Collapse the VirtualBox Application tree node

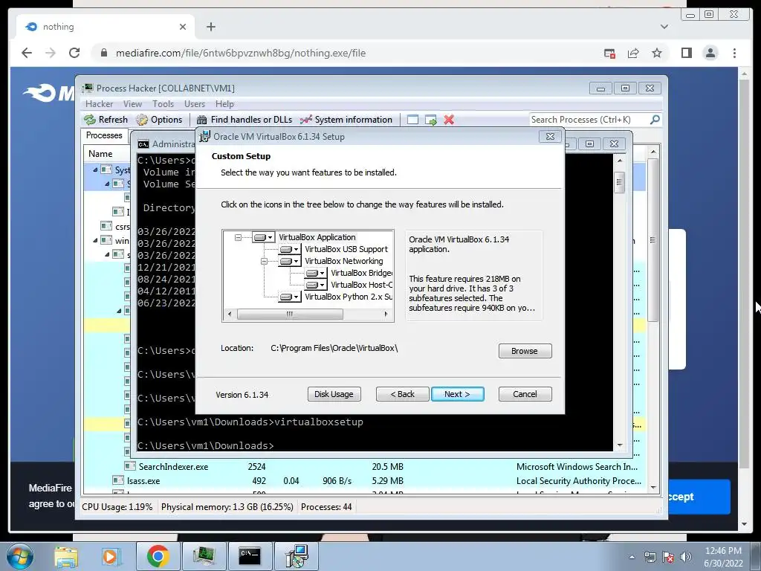pos(238,237)
